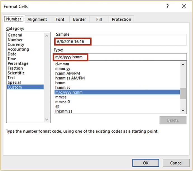
Task: Pick the [h]:mm:ss format code
Action: [64, 111]
